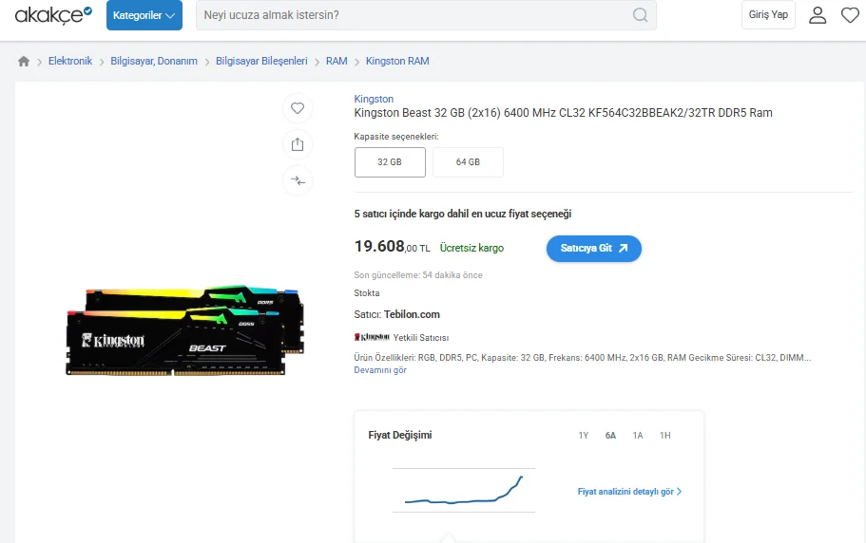Open the Kingston RAM breadcrumb link
This screenshot has height=543, width=866.
click(397, 61)
